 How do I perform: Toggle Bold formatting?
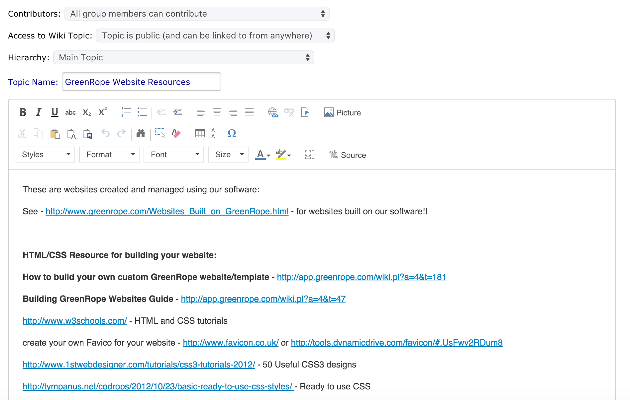pyautogui.click(x=23, y=112)
